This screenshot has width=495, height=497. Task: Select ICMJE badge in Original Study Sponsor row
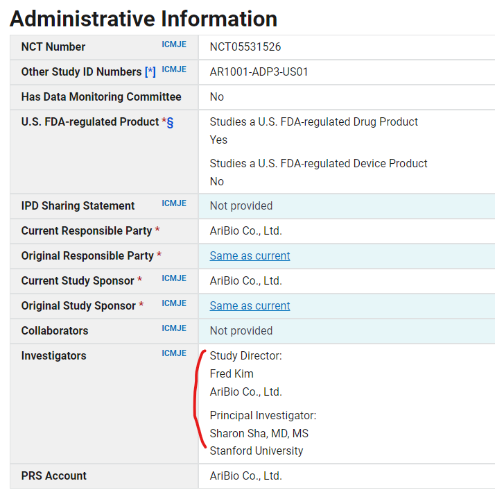[x=174, y=303]
